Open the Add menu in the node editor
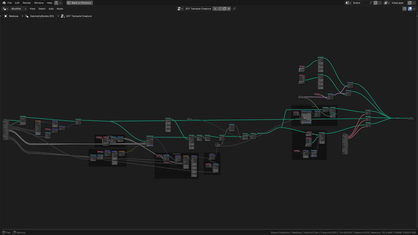The image size is (418, 235). coord(51,9)
